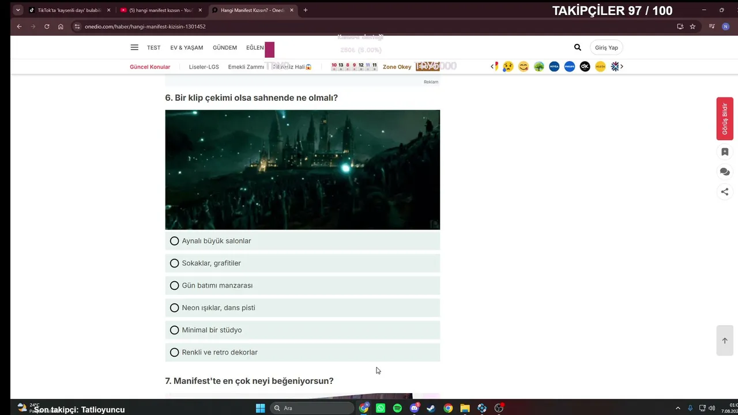This screenshot has height=415, width=738.
Task: Launch WhatsApp from the taskbar
Action: [381, 408]
